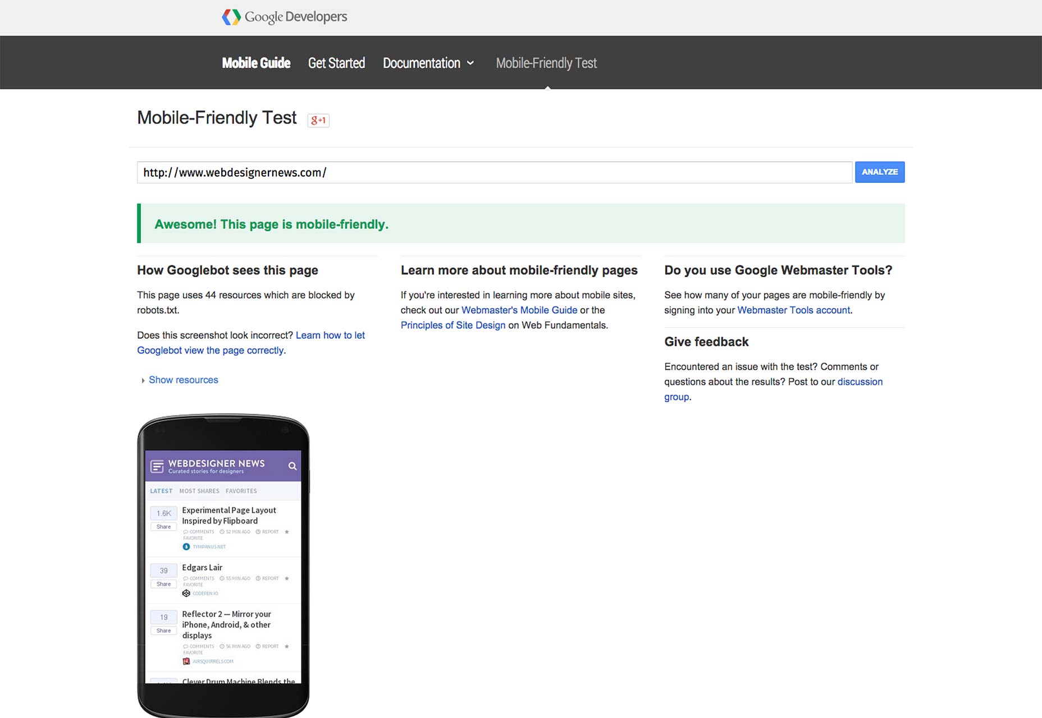Open Experimental Page Layout story title

point(229,516)
